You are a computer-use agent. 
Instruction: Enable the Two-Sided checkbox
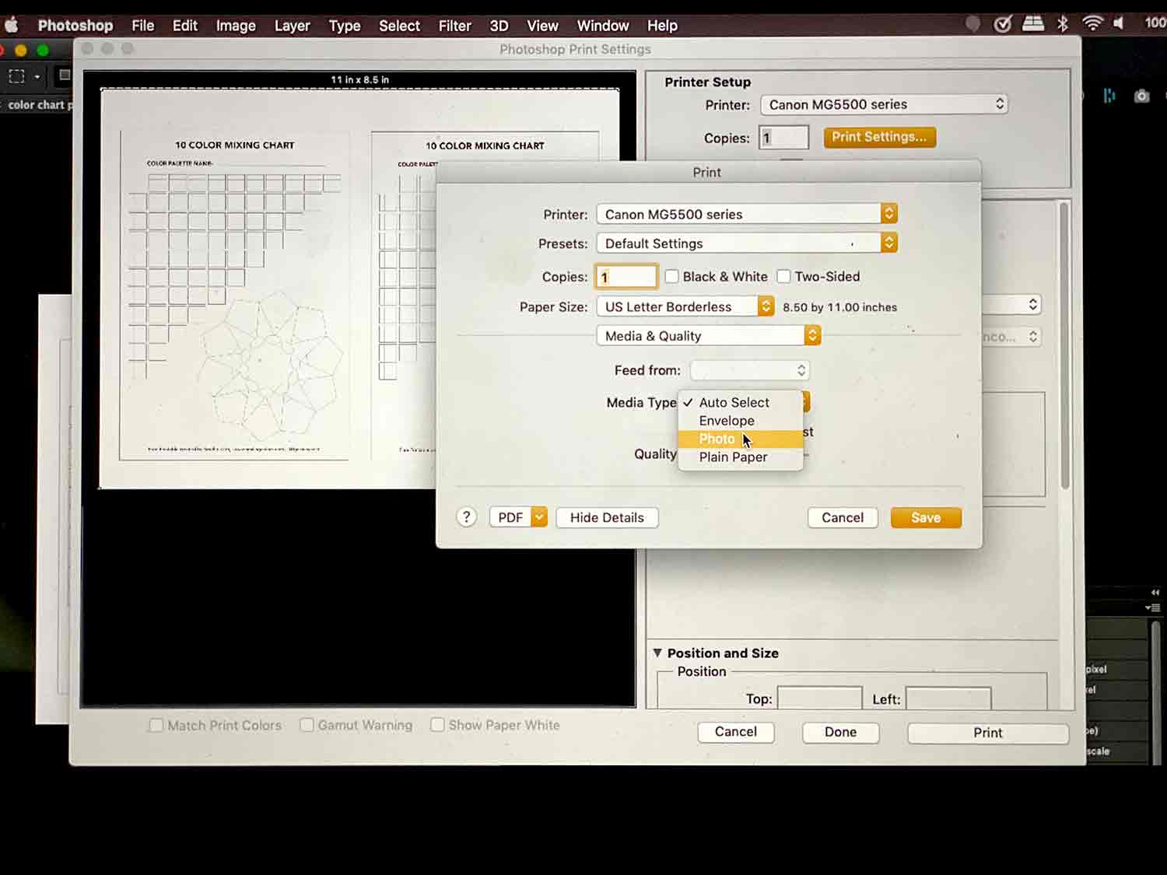pyautogui.click(x=784, y=277)
